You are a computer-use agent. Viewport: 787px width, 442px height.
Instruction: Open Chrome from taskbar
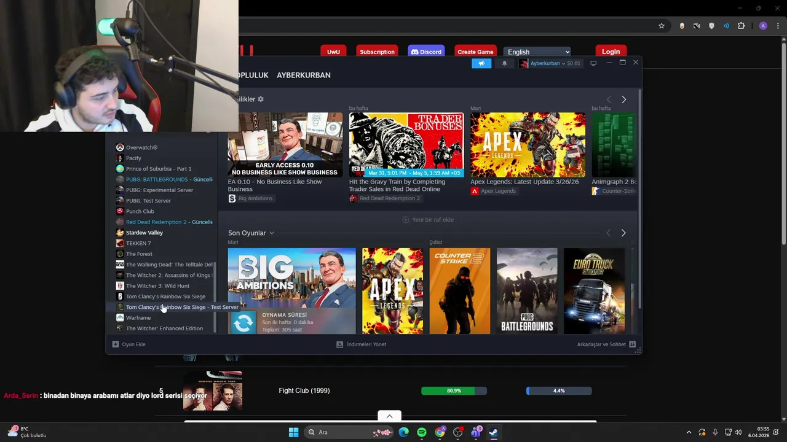440,432
